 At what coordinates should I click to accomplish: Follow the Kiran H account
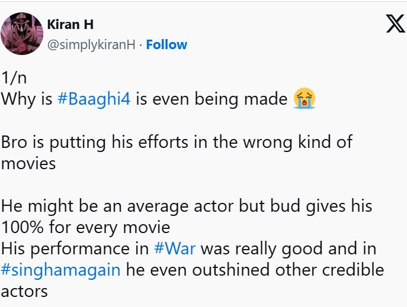[x=166, y=45]
